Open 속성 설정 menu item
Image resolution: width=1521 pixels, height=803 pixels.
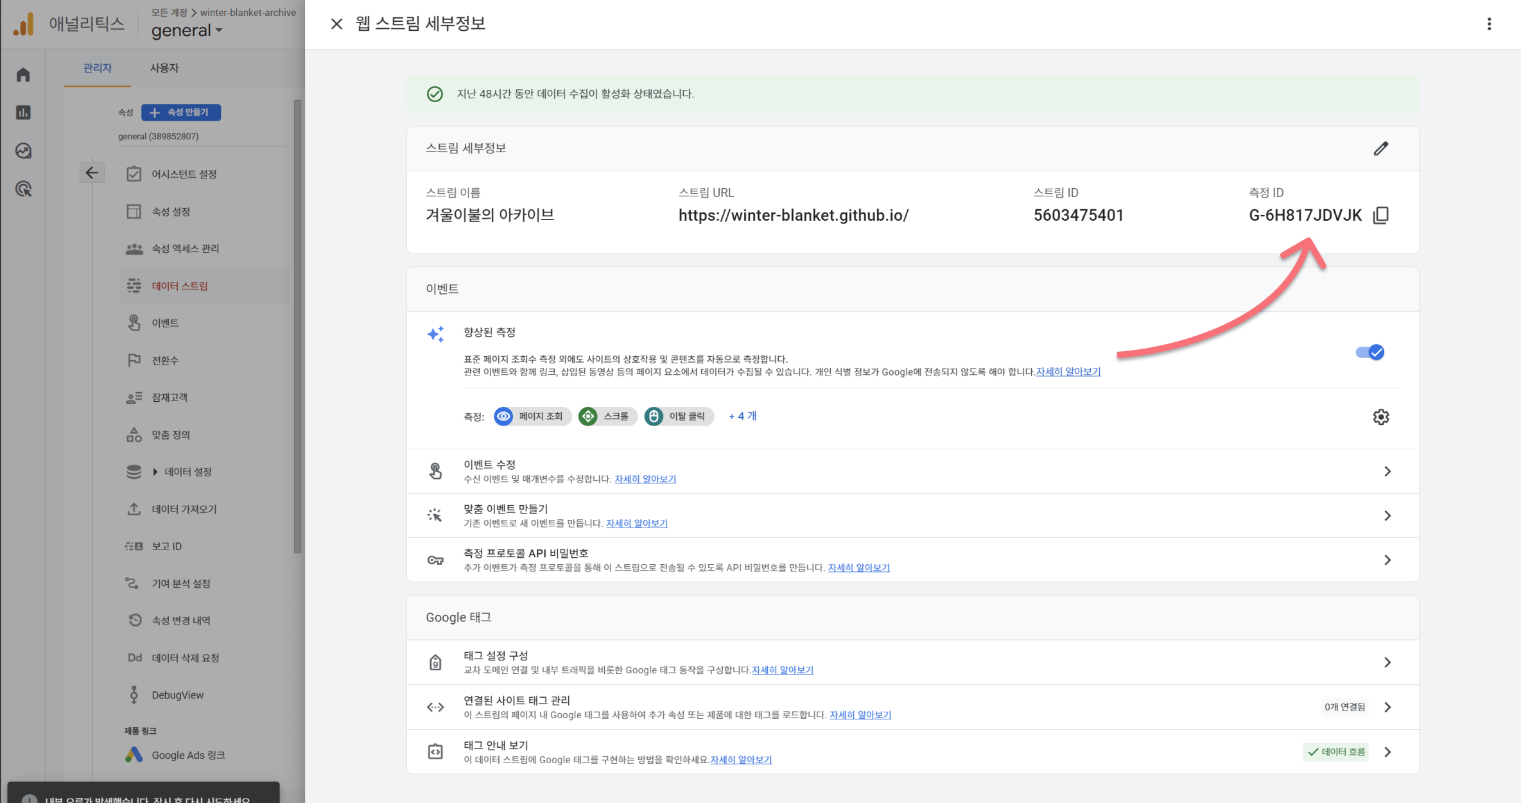(204, 211)
